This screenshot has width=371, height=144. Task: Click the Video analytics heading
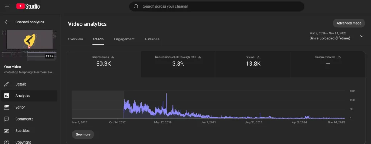coord(87,24)
